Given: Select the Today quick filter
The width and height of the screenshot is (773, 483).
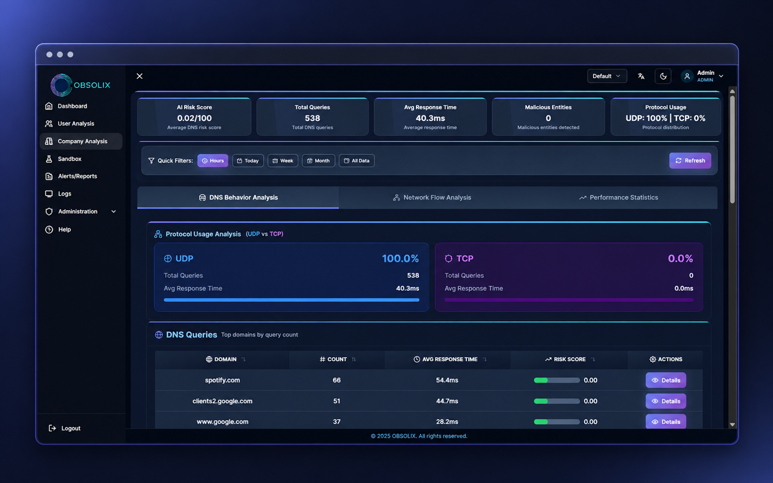Looking at the screenshot, I should (x=248, y=161).
